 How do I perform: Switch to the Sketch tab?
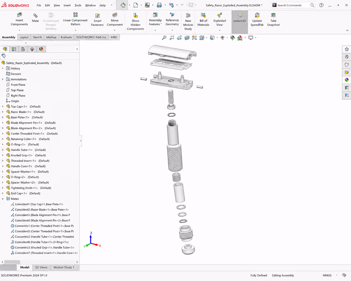click(37, 37)
